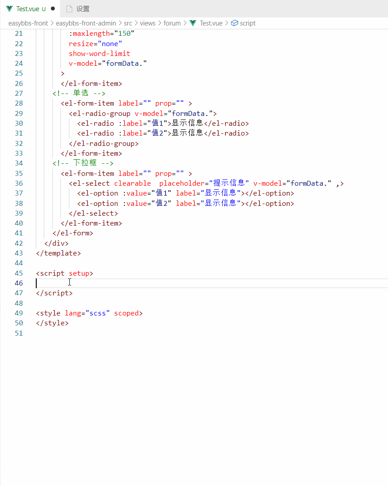This screenshot has height=486, width=388.
Task: Click the </el-select> closing tag
Action: point(94,213)
